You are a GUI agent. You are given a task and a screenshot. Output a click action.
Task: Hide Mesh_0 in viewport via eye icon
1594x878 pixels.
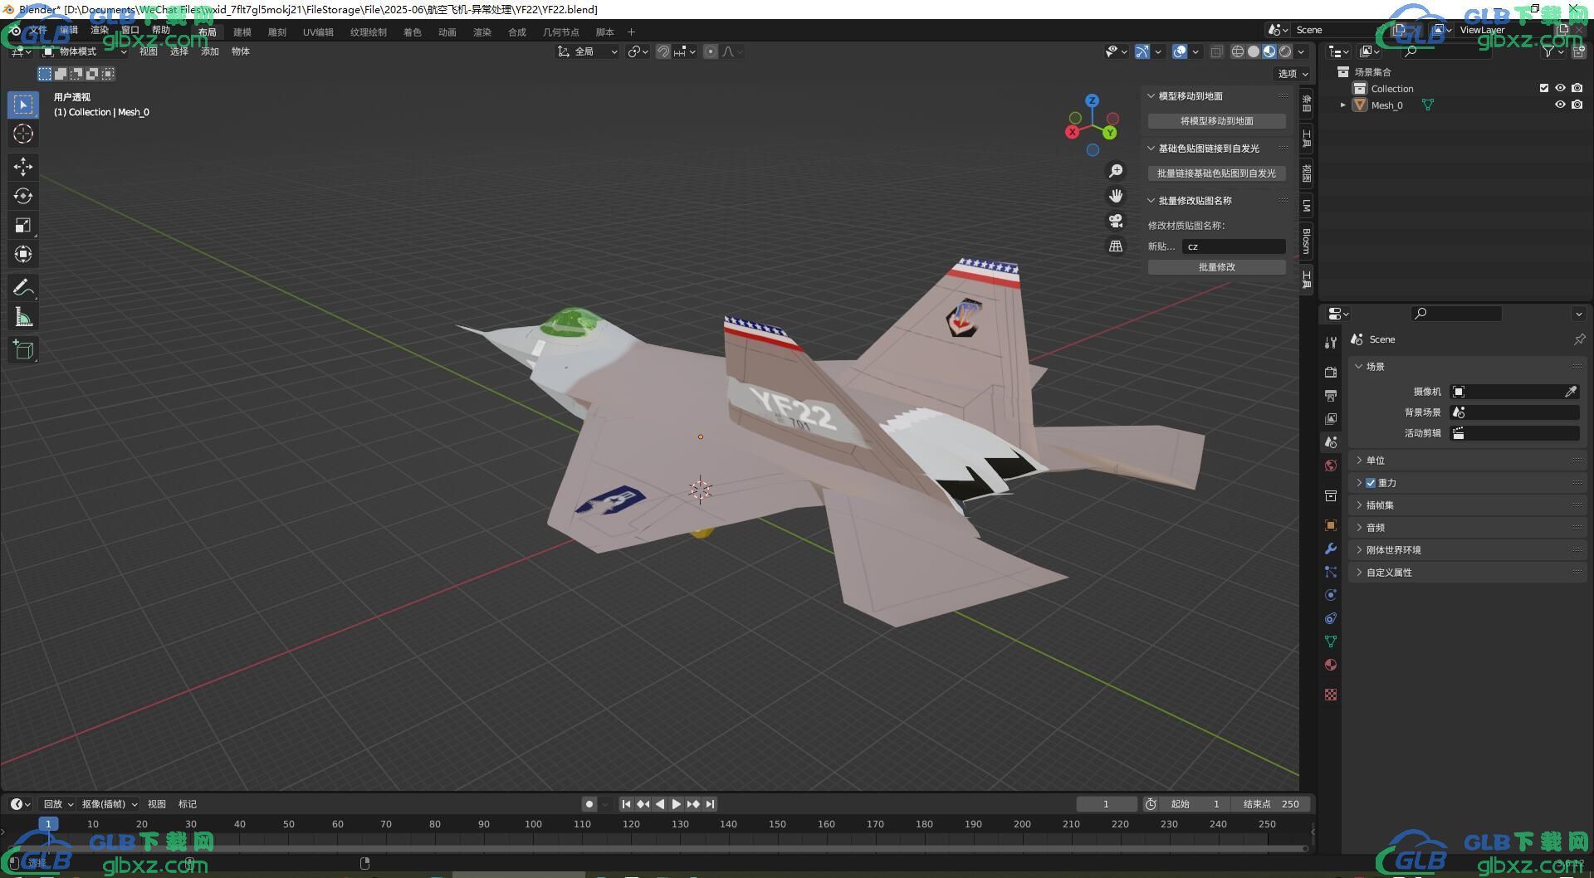coord(1560,105)
